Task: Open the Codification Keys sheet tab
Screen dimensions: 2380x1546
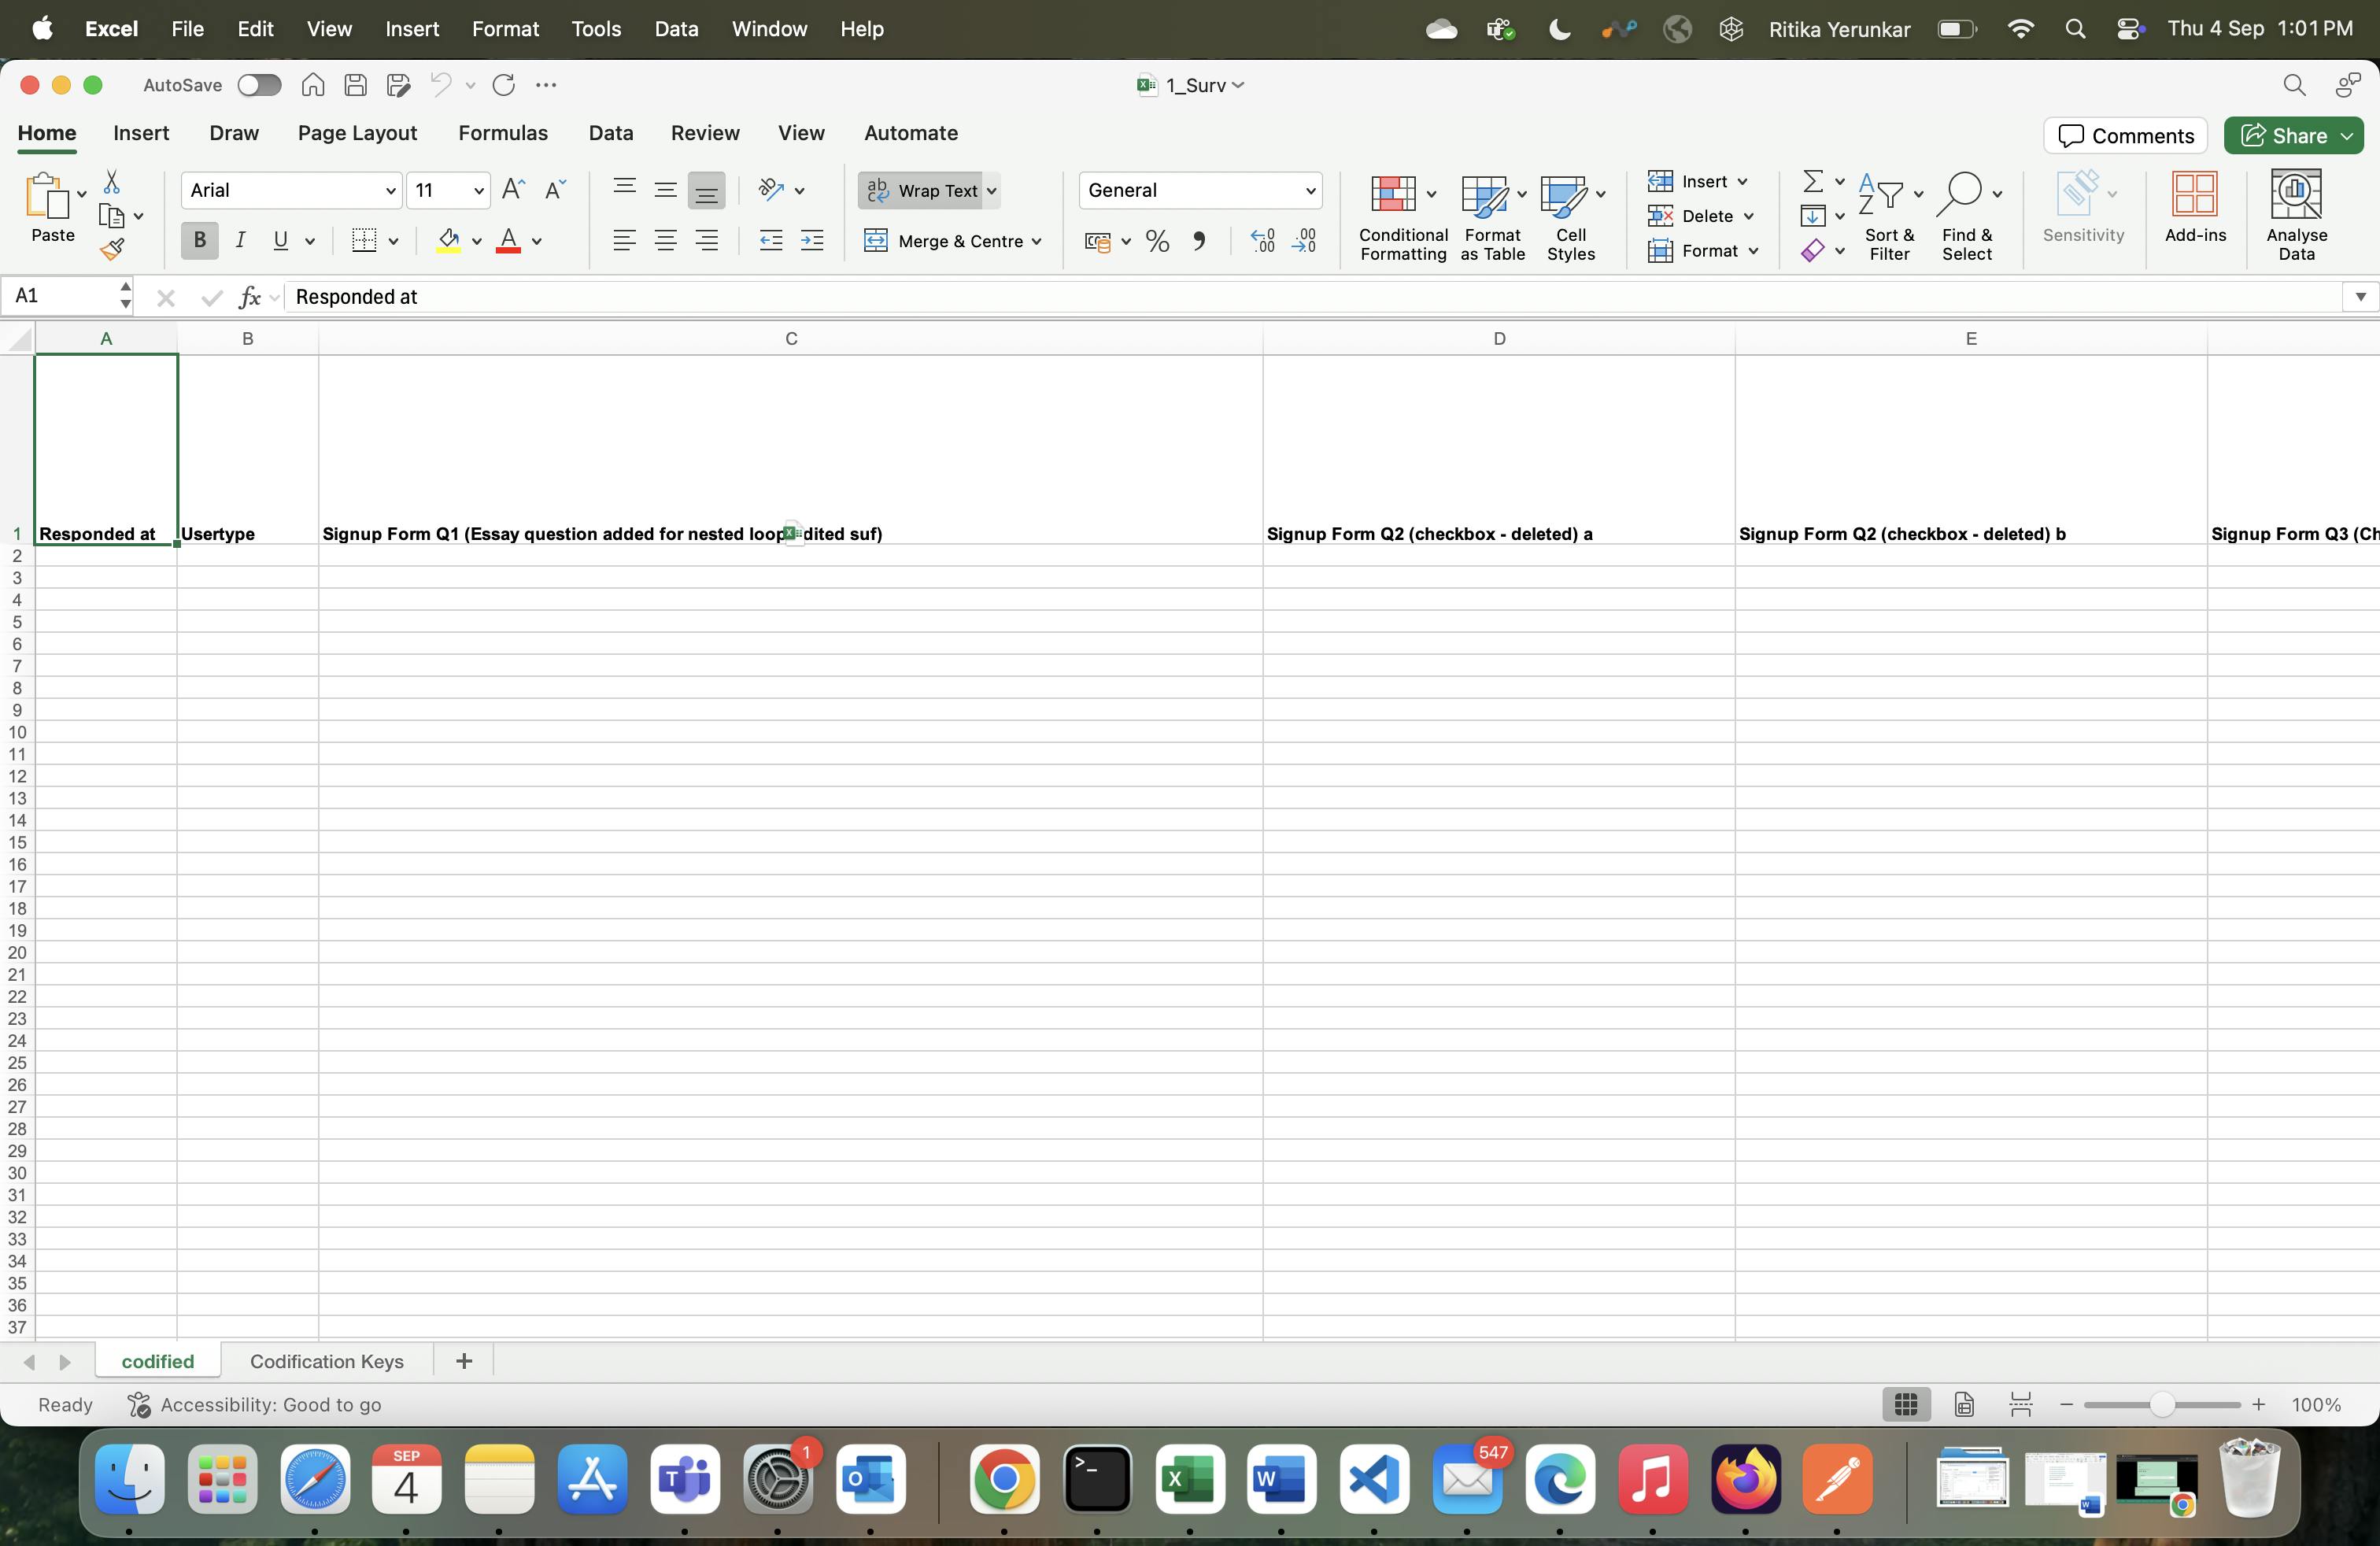Action: tap(327, 1361)
